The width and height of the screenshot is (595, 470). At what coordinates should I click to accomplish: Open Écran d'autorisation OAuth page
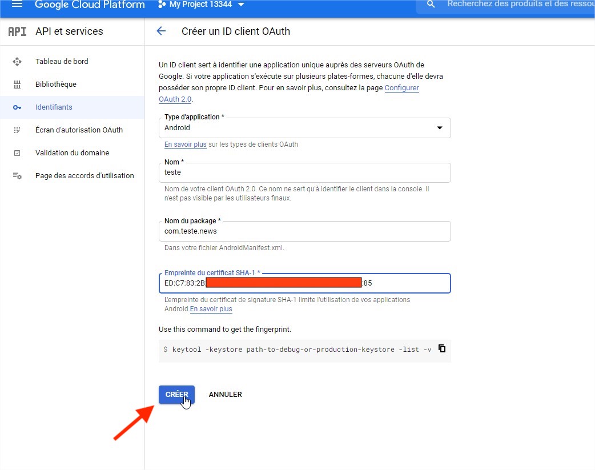72,130
